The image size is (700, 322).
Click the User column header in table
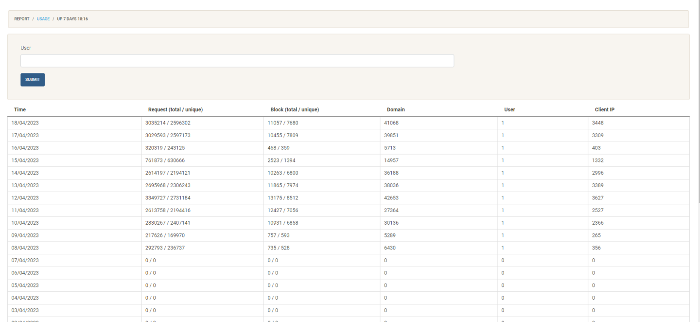509,110
